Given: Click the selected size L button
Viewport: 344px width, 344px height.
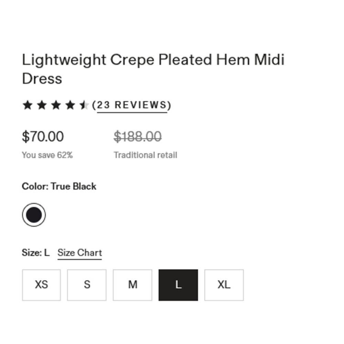Looking at the screenshot, I should pyautogui.click(x=178, y=285).
